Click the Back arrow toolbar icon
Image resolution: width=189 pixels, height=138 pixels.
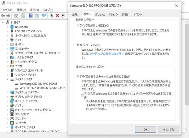3,15
